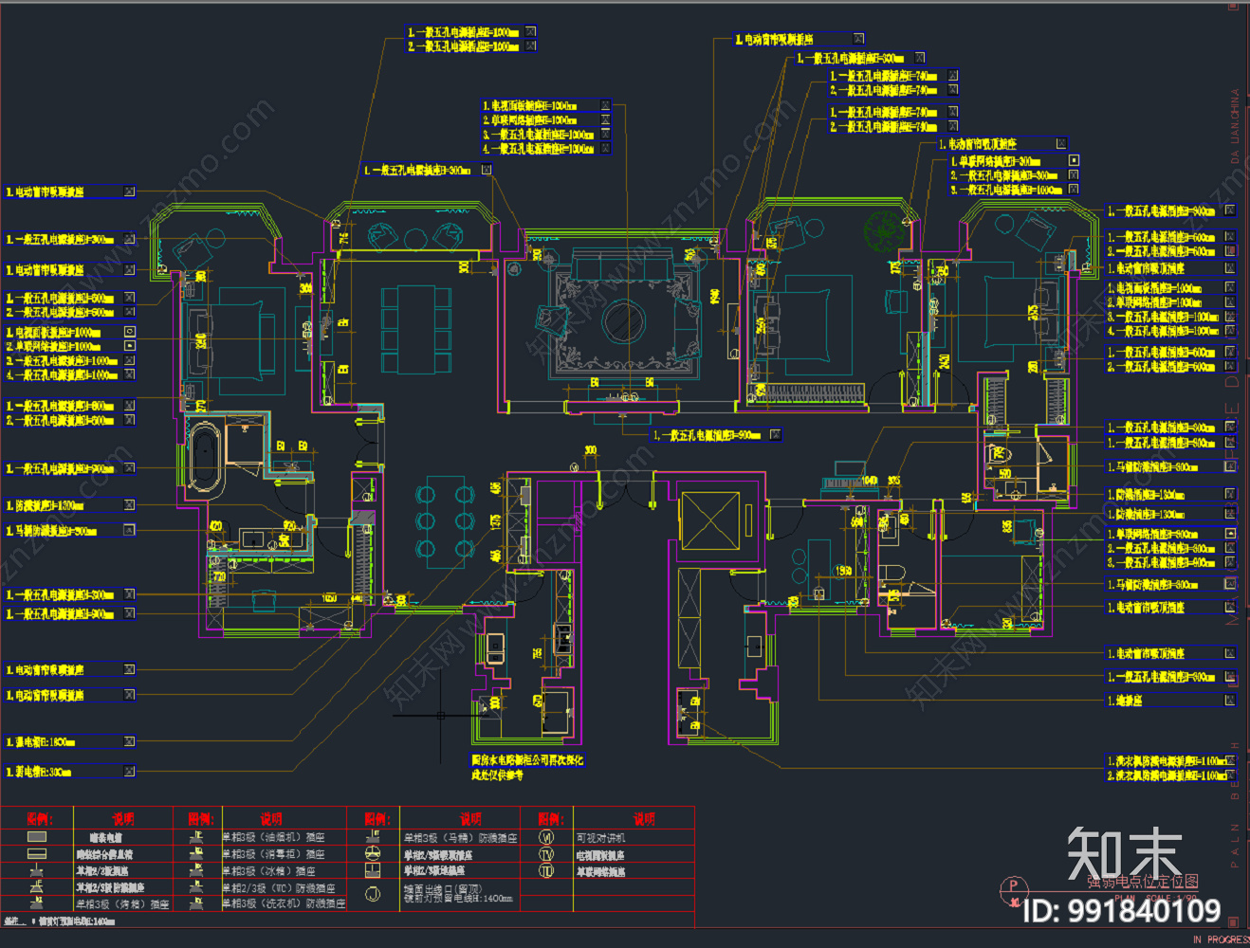Click the 烤箱 socket legend symbol

pyautogui.click(x=36, y=903)
